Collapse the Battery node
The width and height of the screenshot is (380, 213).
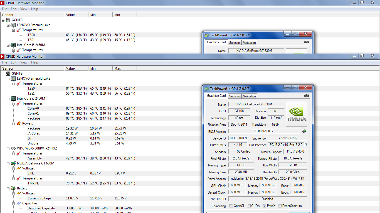[x=8, y=188]
